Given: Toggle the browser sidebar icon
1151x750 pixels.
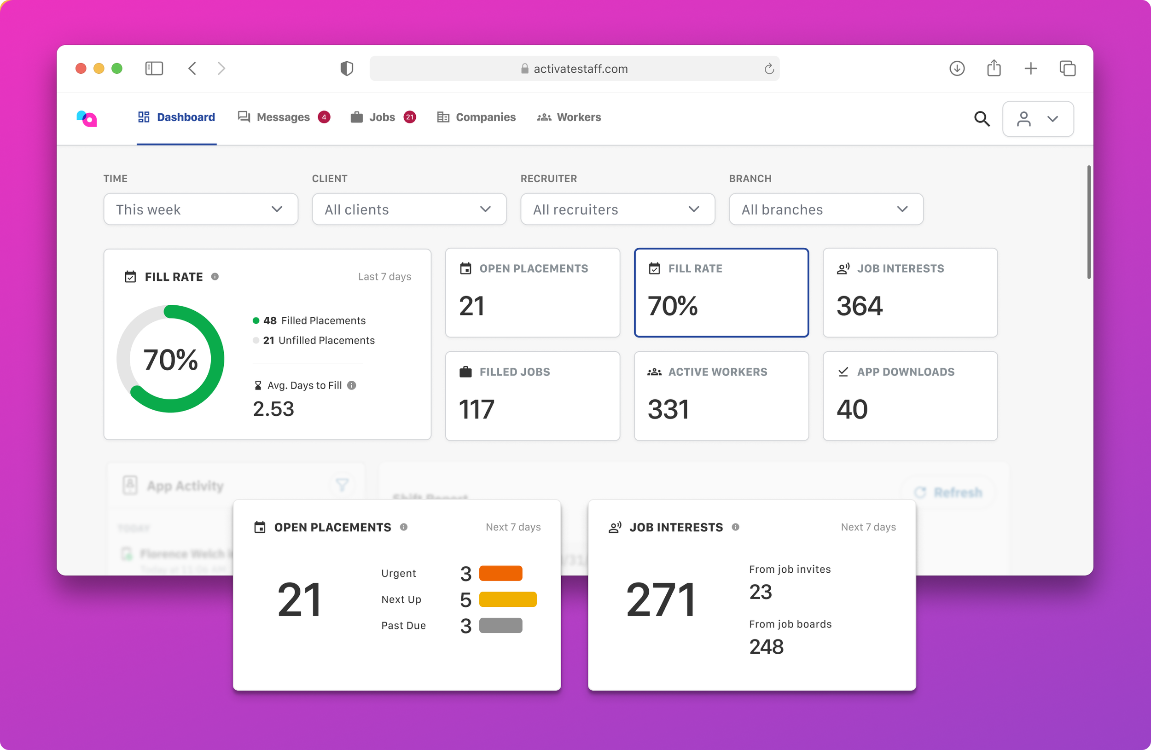Looking at the screenshot, I should [x=154, y=68].
